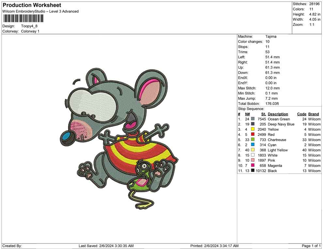Click the 'Colorway 1' value
The width and height of the screenshot is (323, 249).
click(x=30, y=31)
